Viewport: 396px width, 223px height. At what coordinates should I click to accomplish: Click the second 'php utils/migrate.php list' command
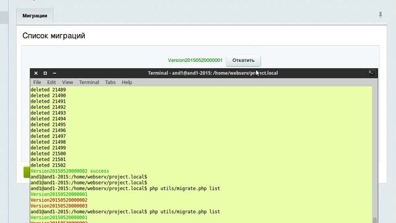click(x=184, y=212)
